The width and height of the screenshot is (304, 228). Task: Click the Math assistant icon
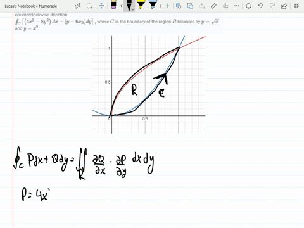pyautogui.click(x=225, y=6)
